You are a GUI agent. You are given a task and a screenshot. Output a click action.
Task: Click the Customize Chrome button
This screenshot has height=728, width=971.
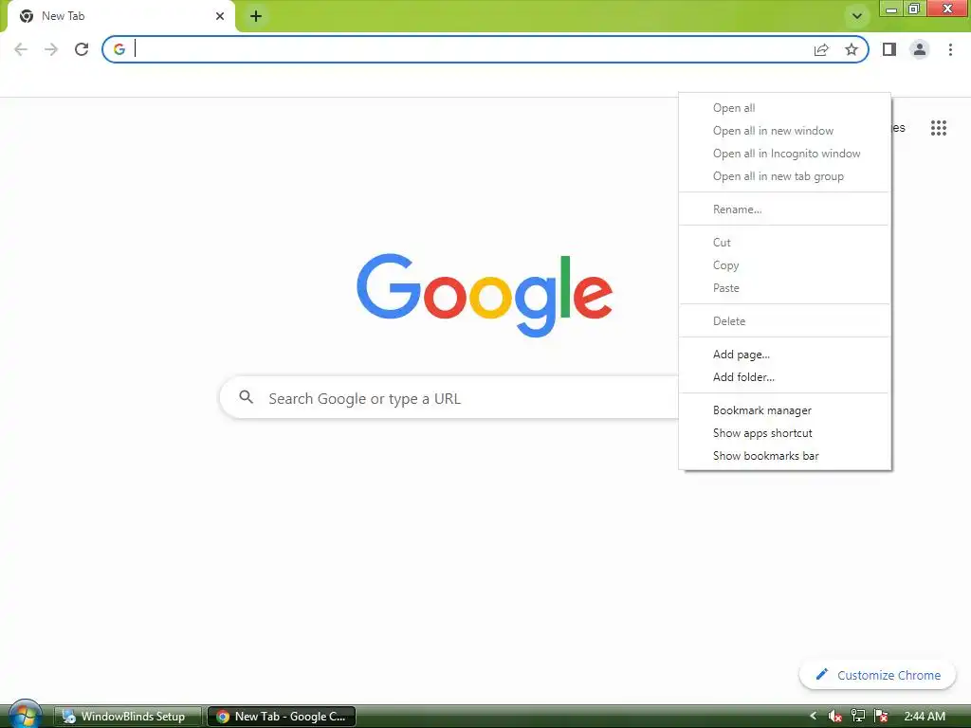[x=877, y=675]
